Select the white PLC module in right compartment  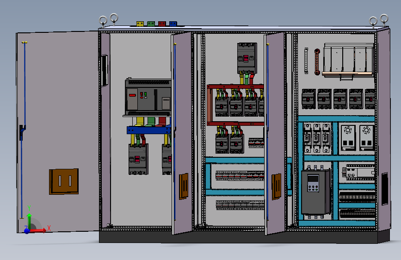[x=359, y=172]
